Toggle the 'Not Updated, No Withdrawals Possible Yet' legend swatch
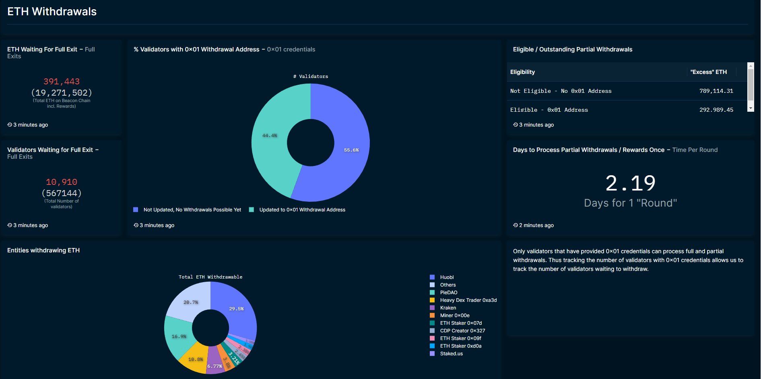This screenshot has width=761, height=379. coord(136,210)
